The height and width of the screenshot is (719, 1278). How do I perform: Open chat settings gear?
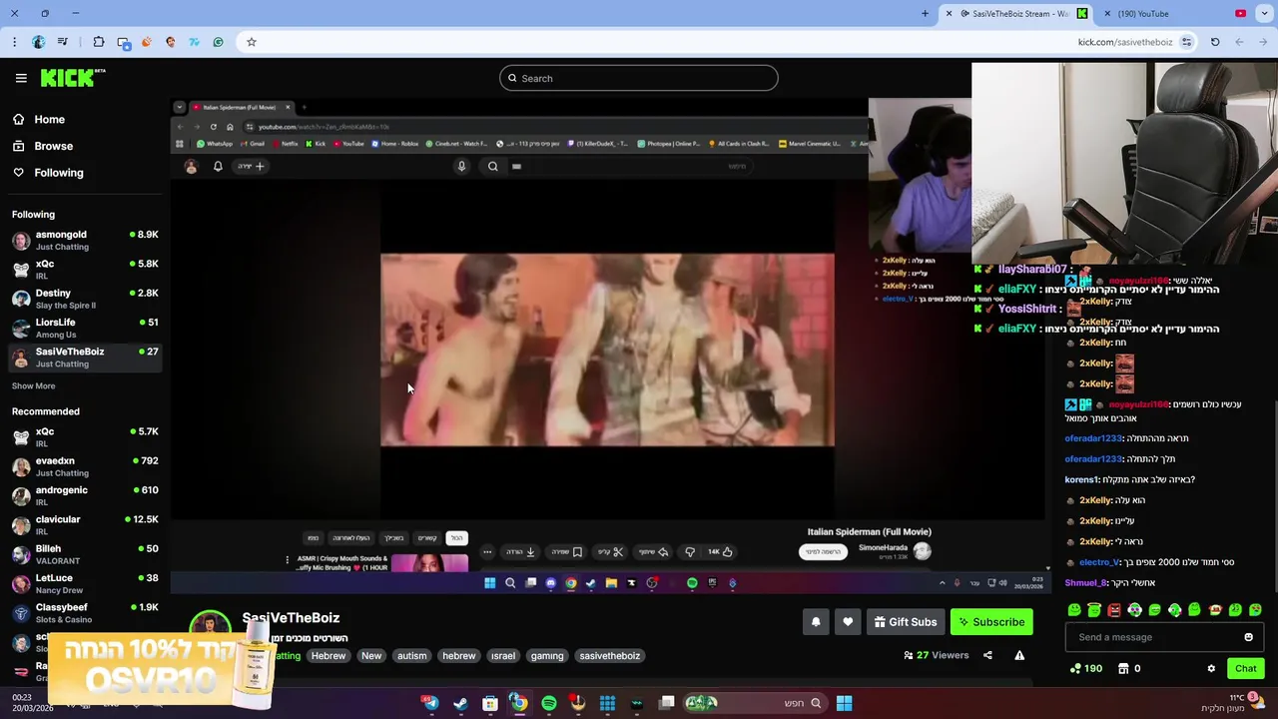[x=1211, y=669]
